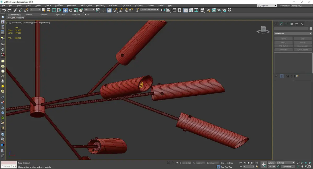Click Use Pivot Point Center icon
Image resolution: width=313 pixels, height=169 pixels.
(98, 10)
